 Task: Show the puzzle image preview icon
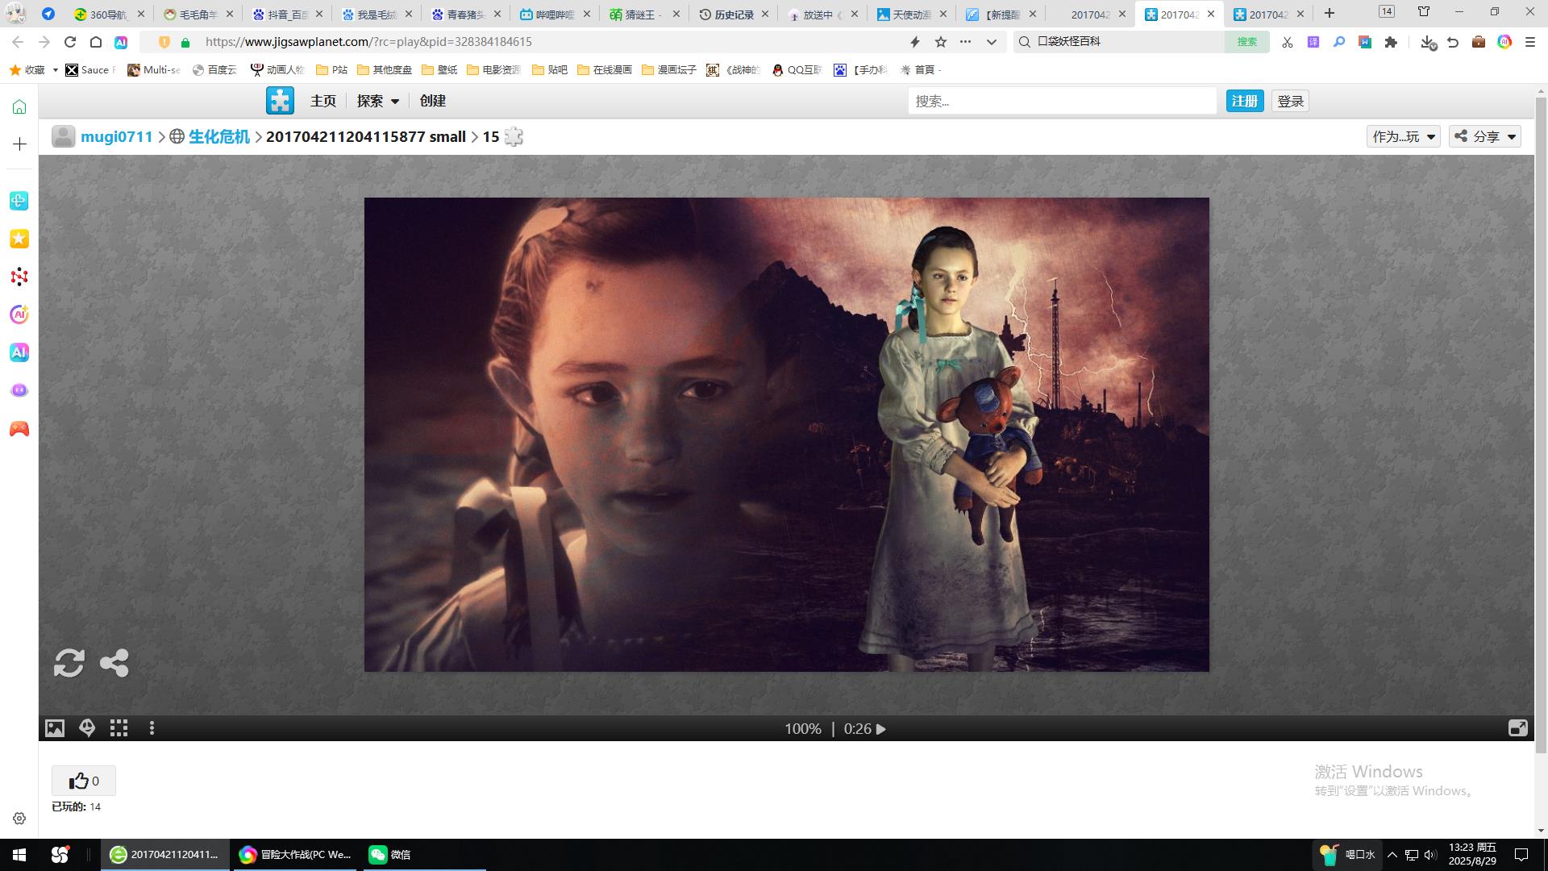pos(55,728)
